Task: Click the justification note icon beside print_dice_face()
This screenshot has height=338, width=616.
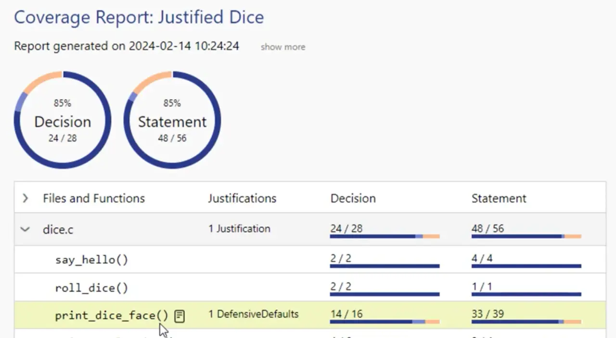Action: (x=180, y=316)
